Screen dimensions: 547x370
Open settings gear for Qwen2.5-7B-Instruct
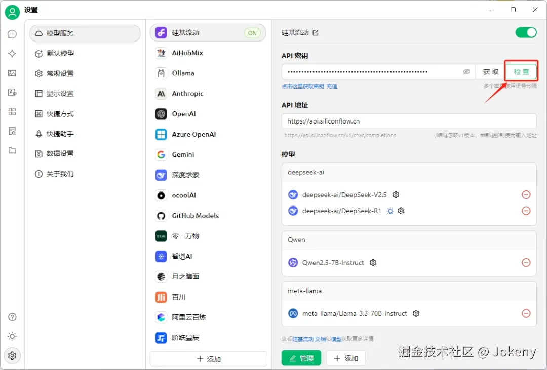tap(373, 263)
